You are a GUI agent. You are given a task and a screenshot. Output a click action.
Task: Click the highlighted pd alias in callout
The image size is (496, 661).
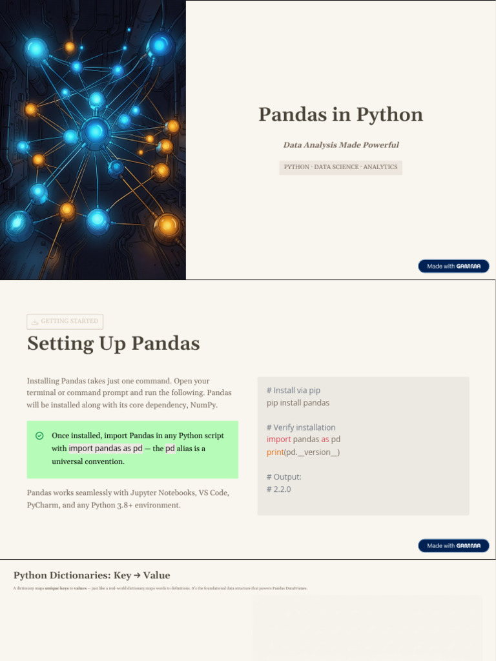[170, 448]
